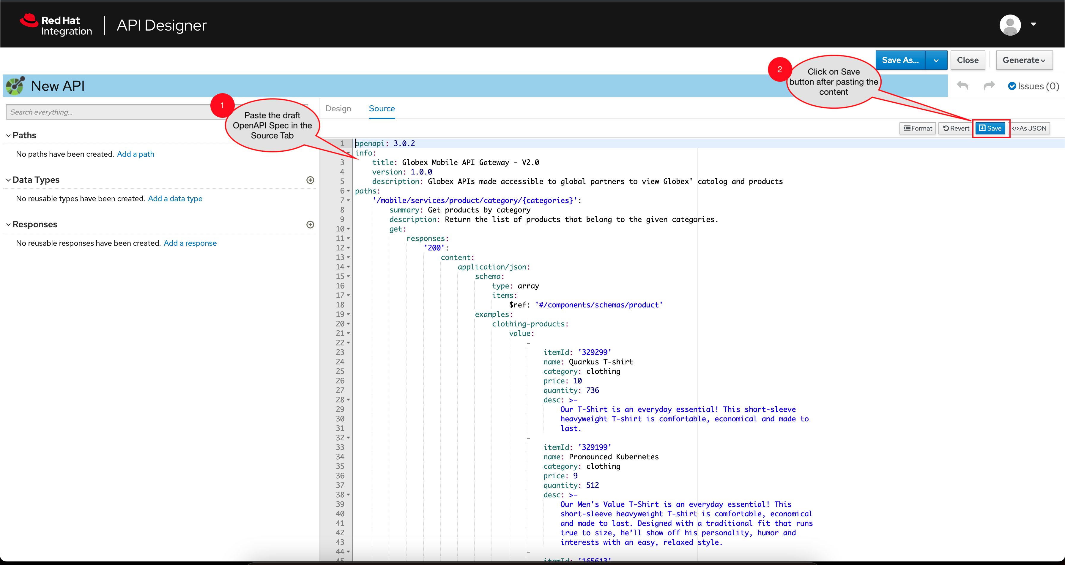Click the Add a data type link
The image size is (1065, 565).
point(175,199)
